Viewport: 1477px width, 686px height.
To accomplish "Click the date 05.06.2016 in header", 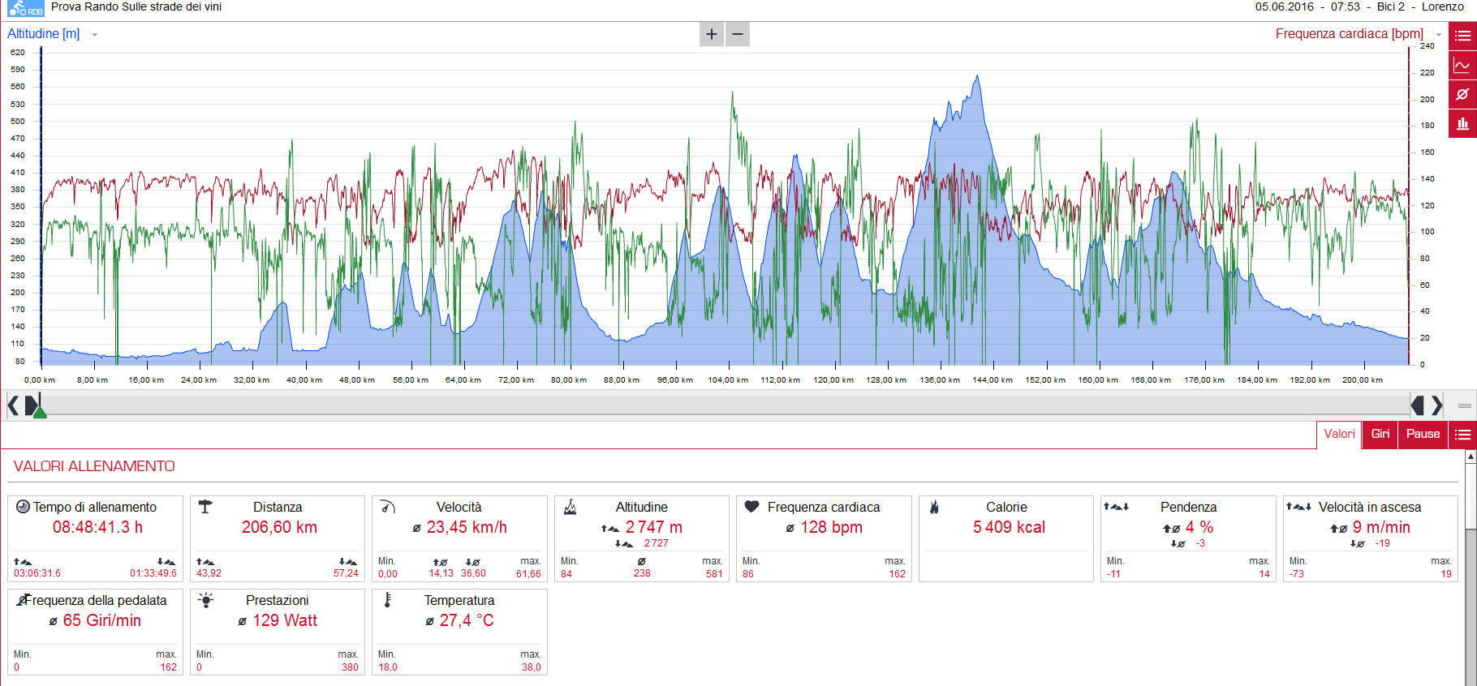I will (1285, 6).
